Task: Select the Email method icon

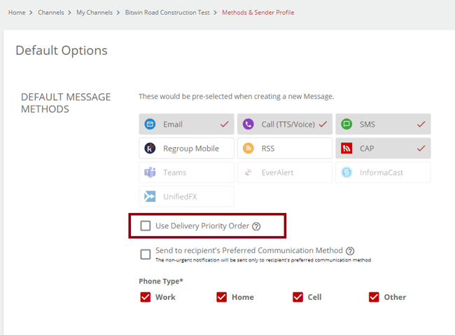Action: tap(150, 124)
